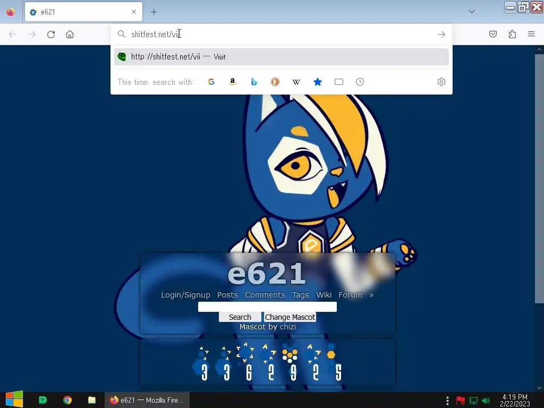Image resolution: width=544 pixels, height=408 pixels.
Task: Open the Login/Signup link
Action: pos(185,295)
